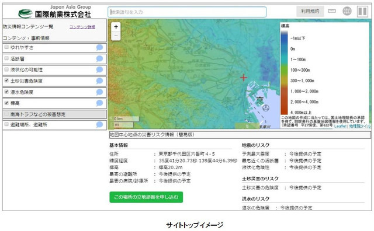
Task: Open info bubble for 土砂災害危険度
Action: point(99,80)
